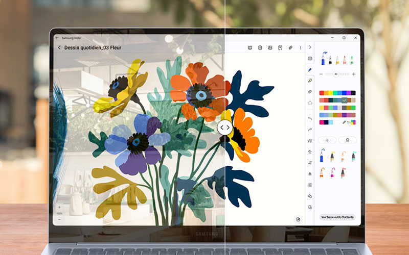Select the pen tool in sidebar
The image size is (409, 255).
310,70
